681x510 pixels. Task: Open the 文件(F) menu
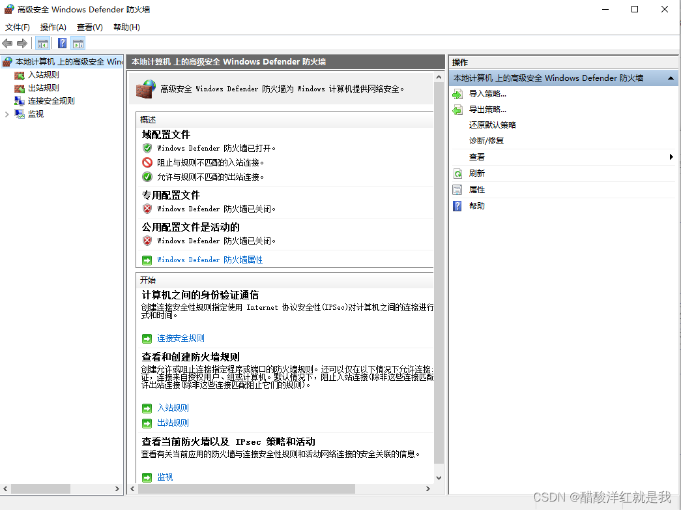pos(18,27)
